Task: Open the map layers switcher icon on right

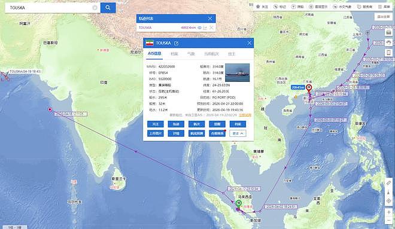Action: tap(388, 32)
